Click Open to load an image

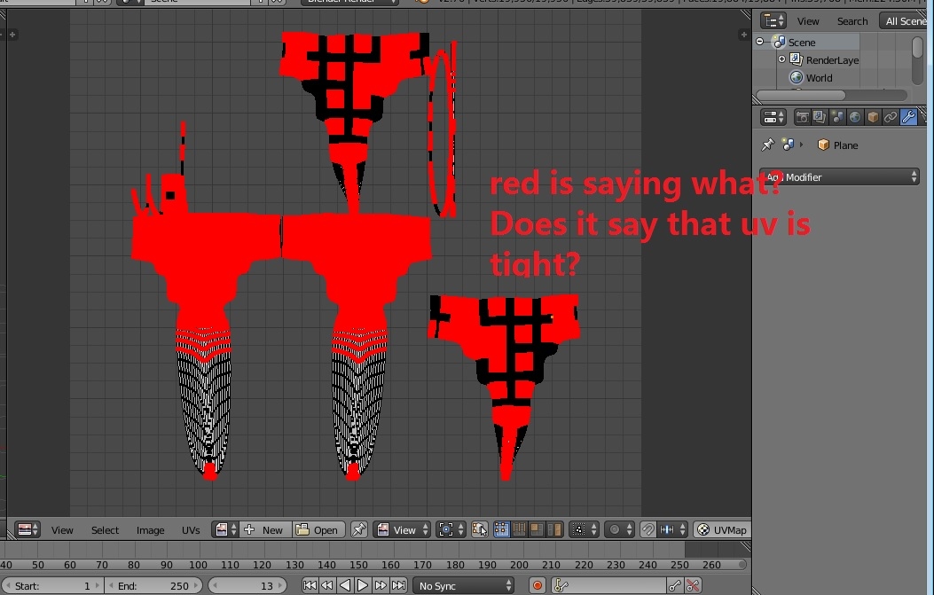pyautogui.click(x=318, y=529)
